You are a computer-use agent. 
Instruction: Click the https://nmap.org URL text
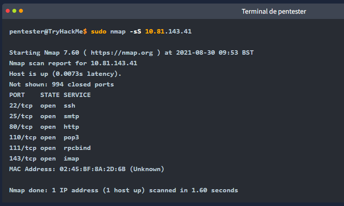click(x=122, y=53)
